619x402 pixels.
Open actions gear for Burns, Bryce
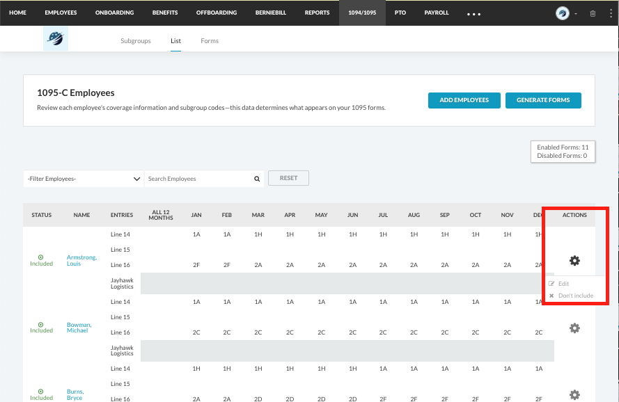point(574,394)
